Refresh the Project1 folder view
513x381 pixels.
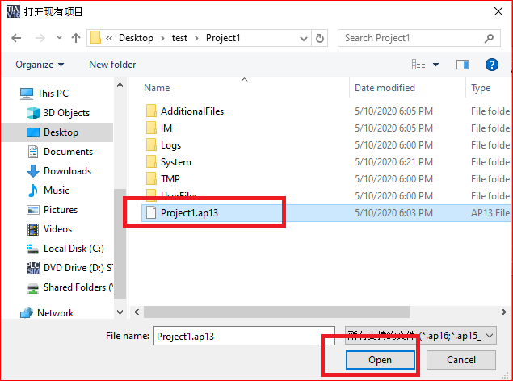pyautogui.click(x=320, y=38)
